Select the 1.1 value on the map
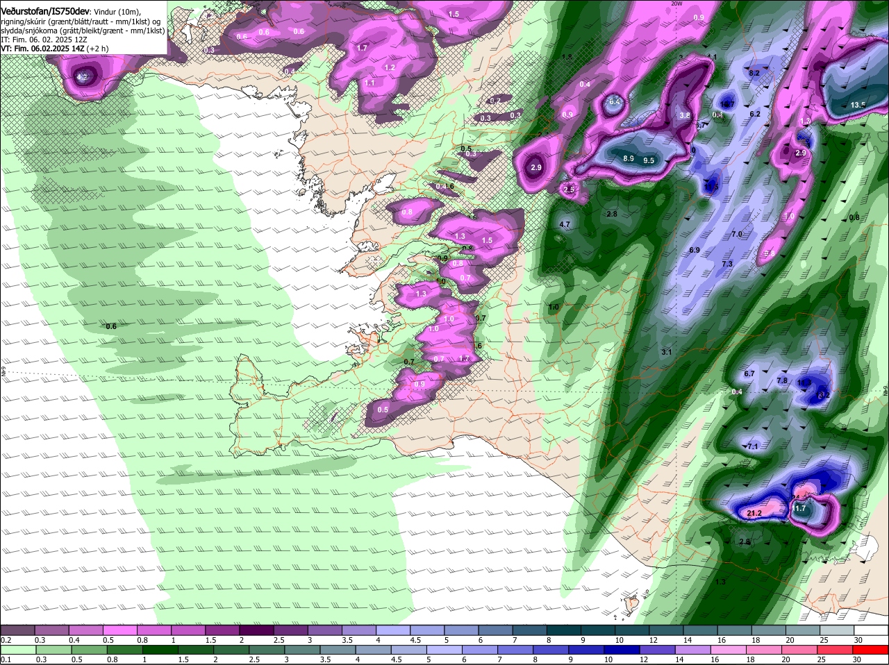The width and height of the screenshot is (889, 665). (x=369, y=83)
